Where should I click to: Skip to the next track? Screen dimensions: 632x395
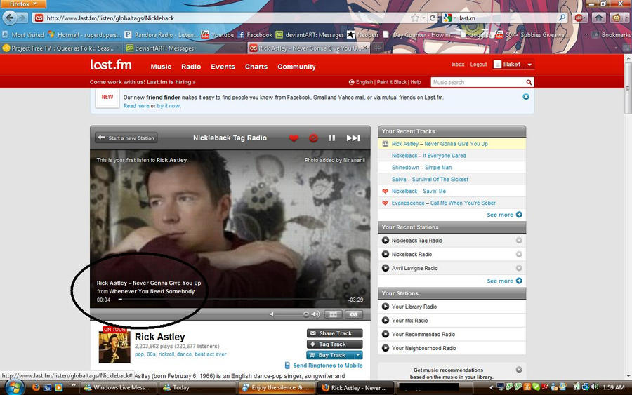[353, 138]
